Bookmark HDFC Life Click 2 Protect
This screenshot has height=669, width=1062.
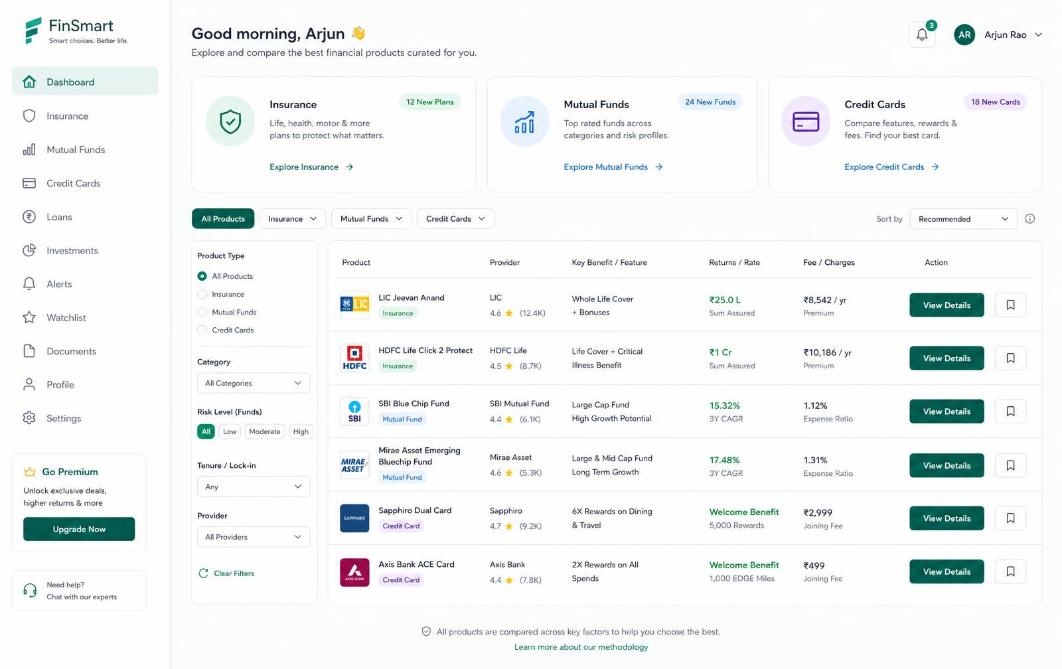coord(1010,358)
